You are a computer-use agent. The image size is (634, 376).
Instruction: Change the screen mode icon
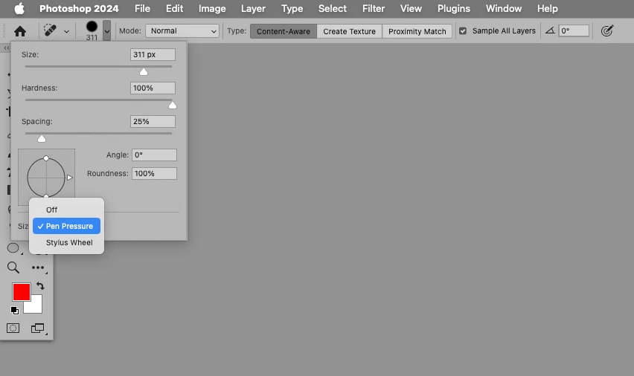pos(38,328)
